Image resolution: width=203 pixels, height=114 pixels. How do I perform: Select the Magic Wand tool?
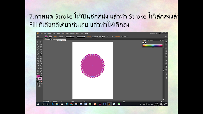(38, 44)
